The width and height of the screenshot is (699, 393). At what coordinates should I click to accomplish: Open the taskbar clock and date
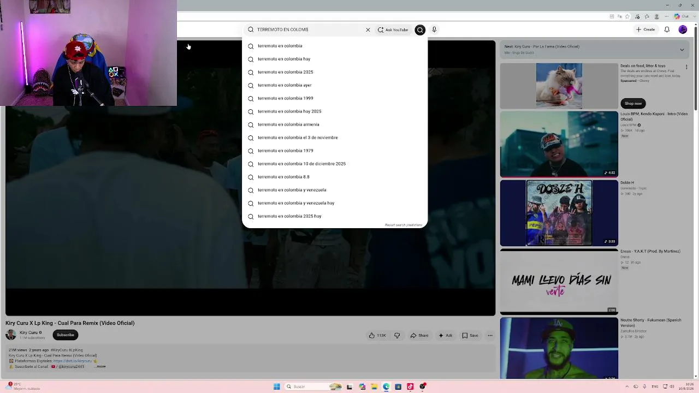[686, 386]
